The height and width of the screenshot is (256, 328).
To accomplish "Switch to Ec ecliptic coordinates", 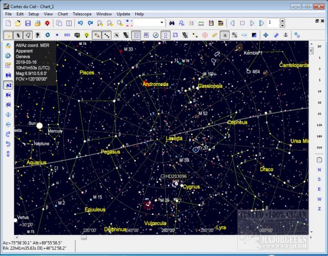I will click(8, 95).
